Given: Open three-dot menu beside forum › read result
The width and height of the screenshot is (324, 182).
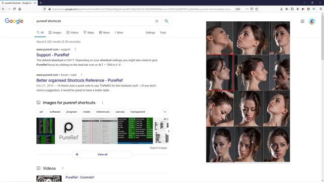Looking at the screenshot, I should [82, 75].
